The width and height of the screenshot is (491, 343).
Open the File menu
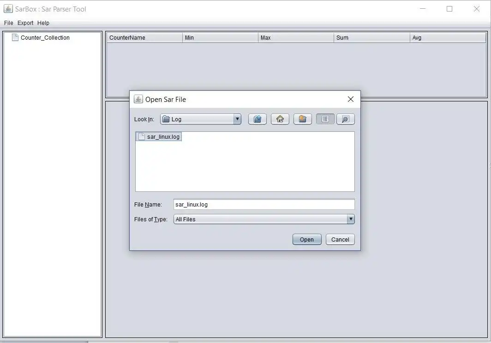click(x=8, y=23)
